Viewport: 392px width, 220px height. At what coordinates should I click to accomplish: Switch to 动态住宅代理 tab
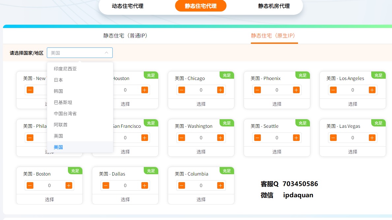[x=128, y=6]
